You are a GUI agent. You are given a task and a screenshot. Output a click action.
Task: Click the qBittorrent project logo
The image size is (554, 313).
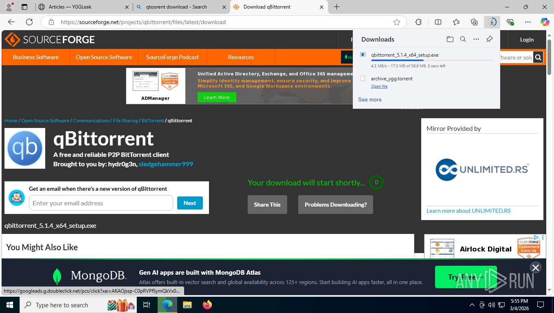coord(25,148)
